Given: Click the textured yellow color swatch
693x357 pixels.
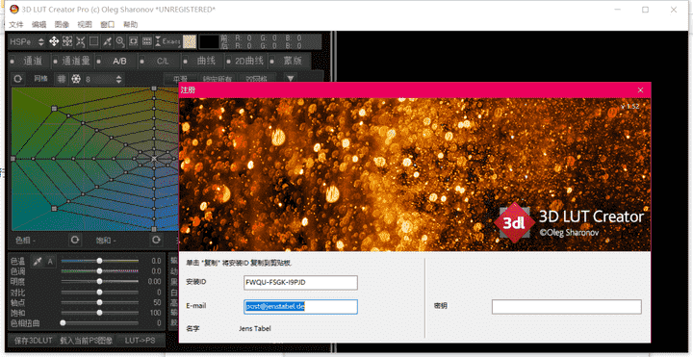Looking at the screenshot, I should point(190,41).
